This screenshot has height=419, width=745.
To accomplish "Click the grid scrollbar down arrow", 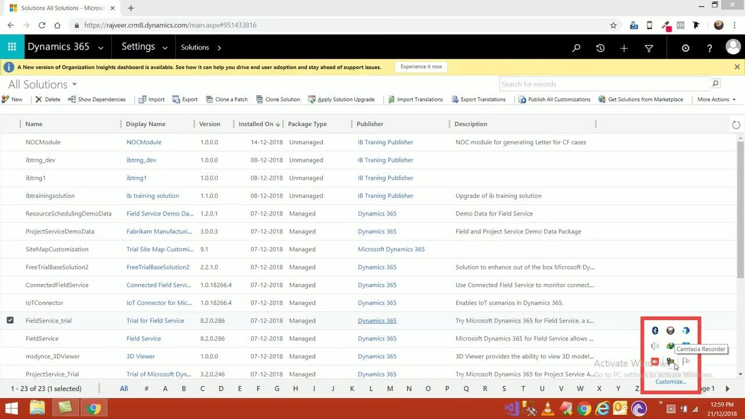I will point(740,374).
